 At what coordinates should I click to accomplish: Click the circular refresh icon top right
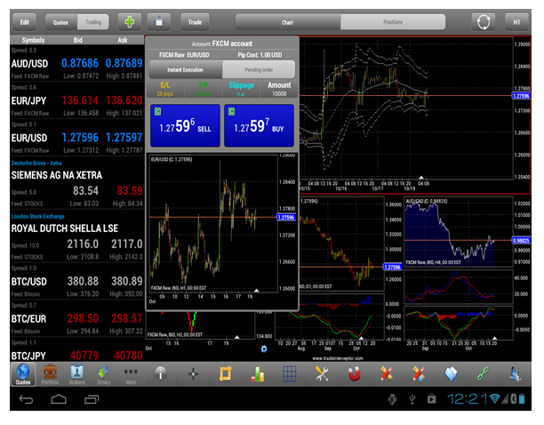483,22
